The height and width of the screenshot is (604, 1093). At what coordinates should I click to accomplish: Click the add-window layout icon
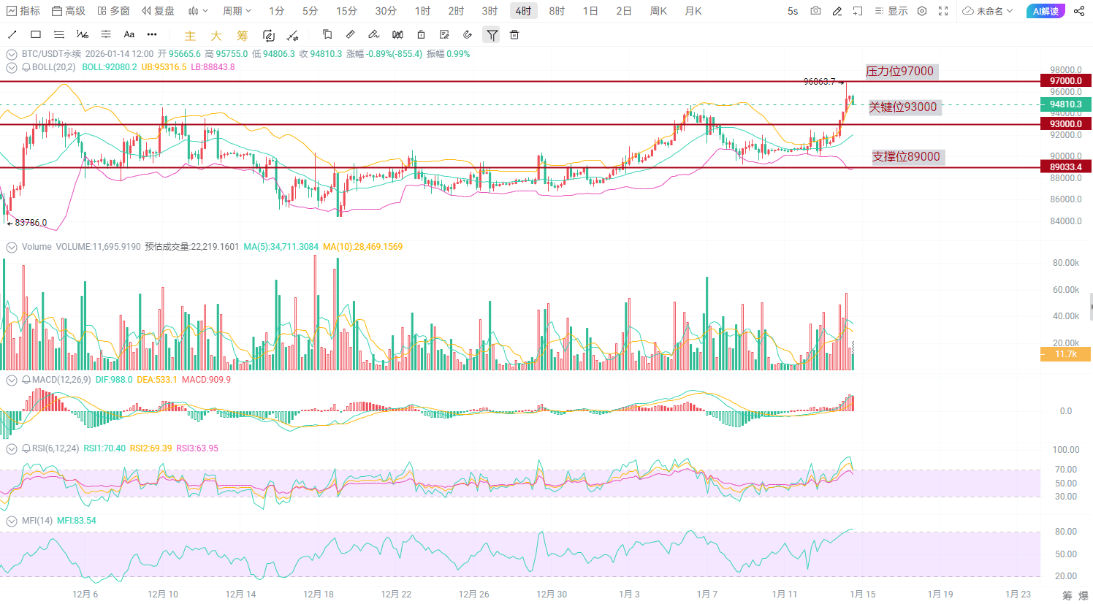(858, 11)
